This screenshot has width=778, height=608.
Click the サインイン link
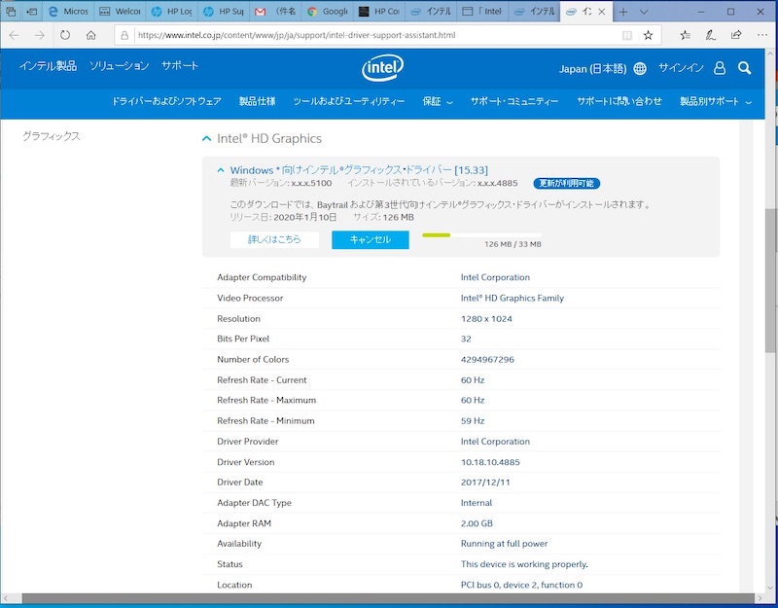[x=681, y=68]
